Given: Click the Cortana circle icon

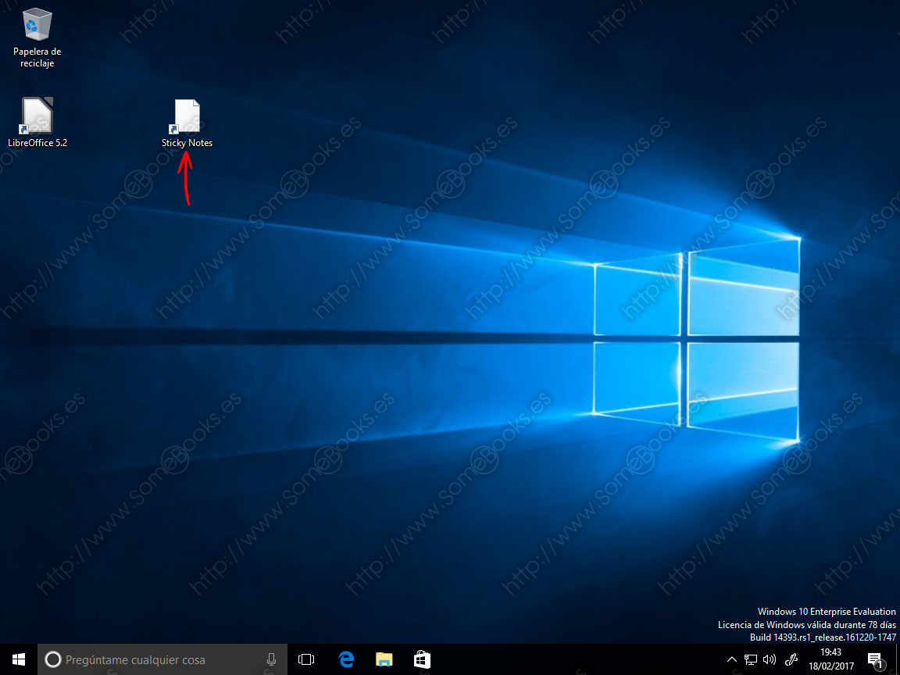Looking at the screenshot, I should pos(52,660).
